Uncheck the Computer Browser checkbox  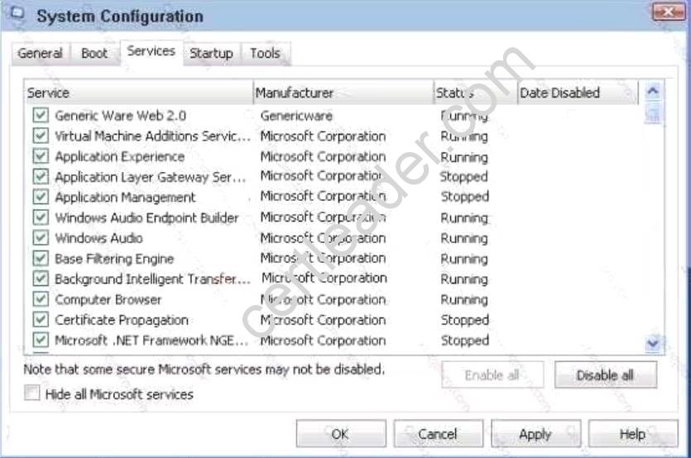41,299
